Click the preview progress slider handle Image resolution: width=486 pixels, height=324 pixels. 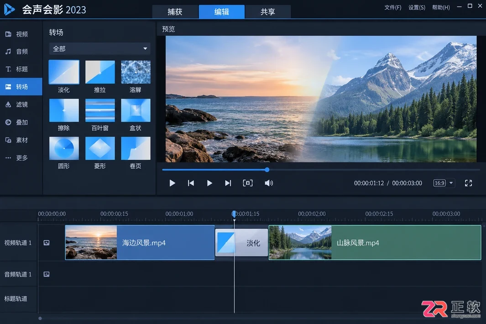click(267, 170)
